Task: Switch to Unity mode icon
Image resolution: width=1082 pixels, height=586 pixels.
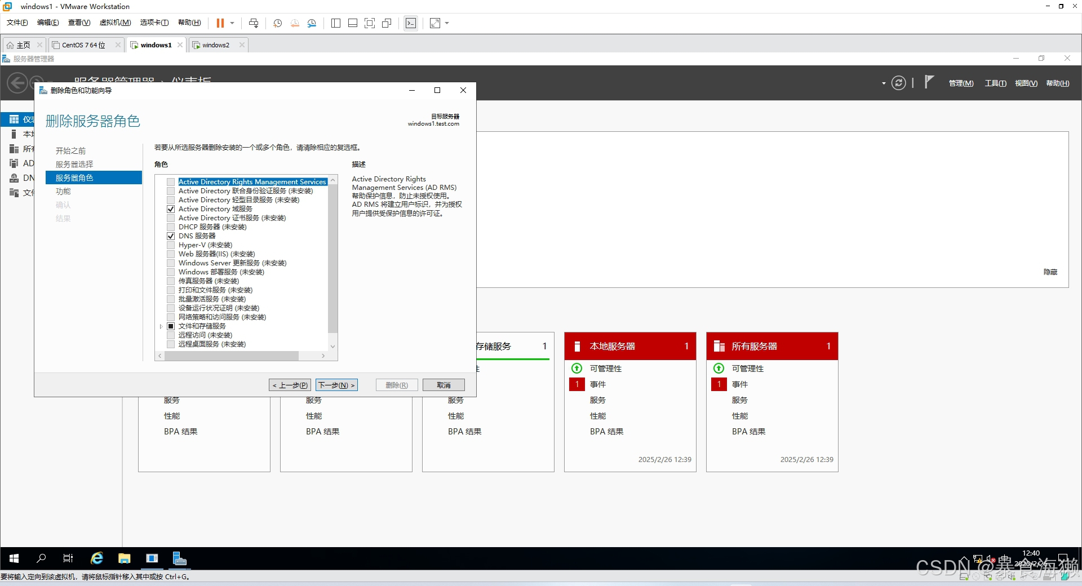Action: click(x=387, y=23)
